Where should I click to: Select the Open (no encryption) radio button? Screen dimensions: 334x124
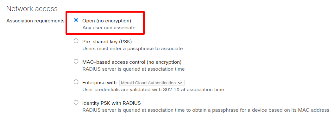click(76, 20)
